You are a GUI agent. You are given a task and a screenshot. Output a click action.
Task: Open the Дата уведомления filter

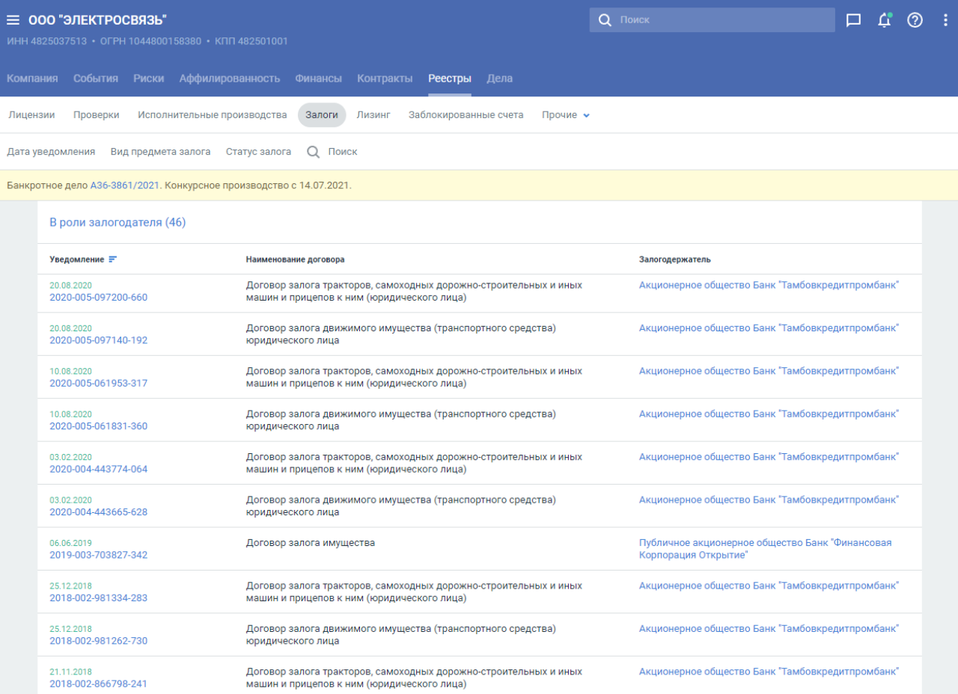(x=51, y=152)
